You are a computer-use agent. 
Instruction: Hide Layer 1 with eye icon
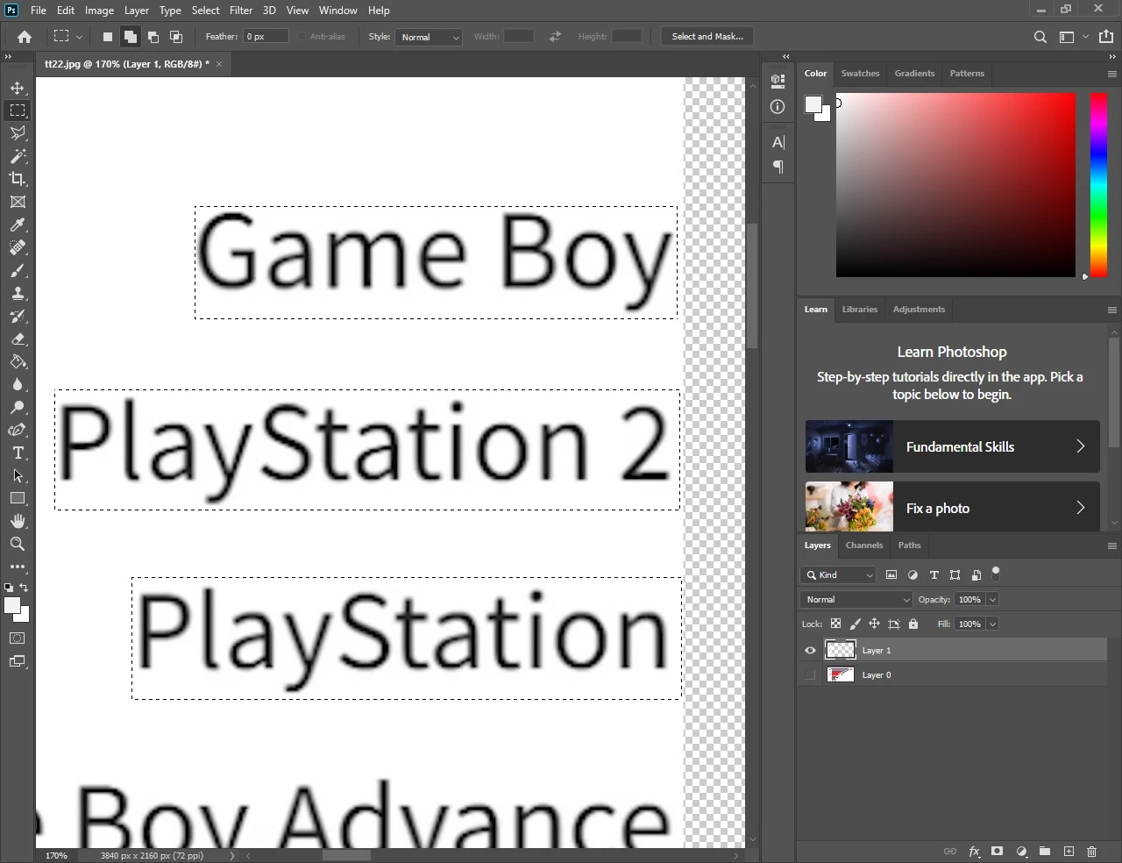[x=810, y=651]
